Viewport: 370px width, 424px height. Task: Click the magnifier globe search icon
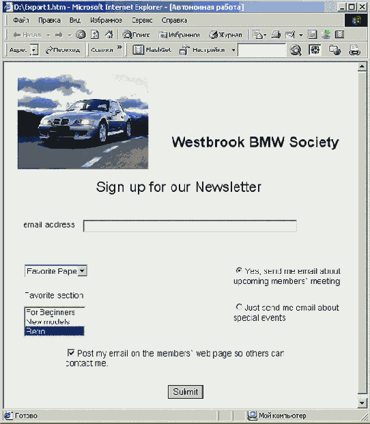click(x=295, y=50)
